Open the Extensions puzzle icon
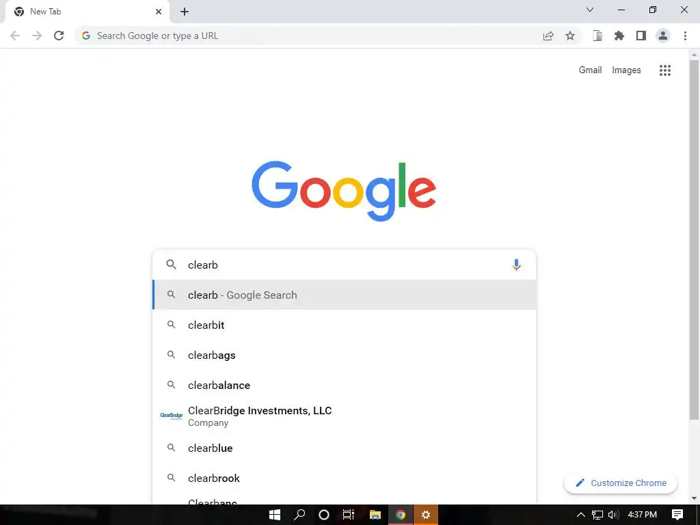Viewport: 700px width, 525px height. pos(619,36)
